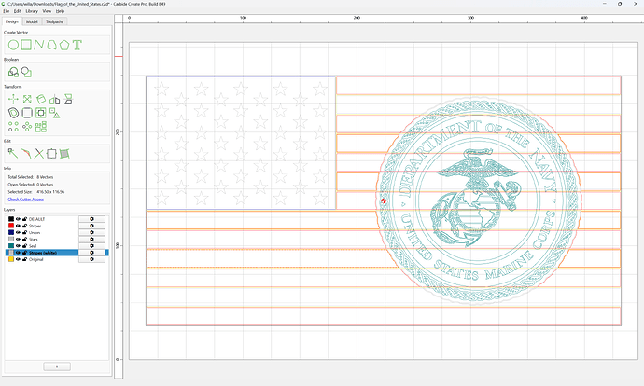Click the horizontal Mirror transform icon
Viewport: 644px width, 386px height.
55,99
